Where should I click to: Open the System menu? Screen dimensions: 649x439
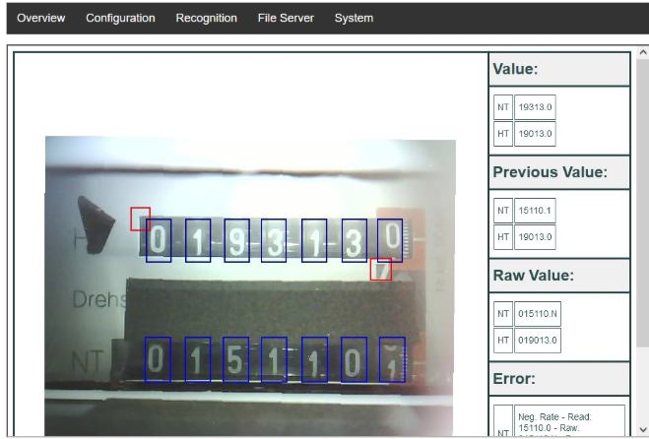pos(354,18)
